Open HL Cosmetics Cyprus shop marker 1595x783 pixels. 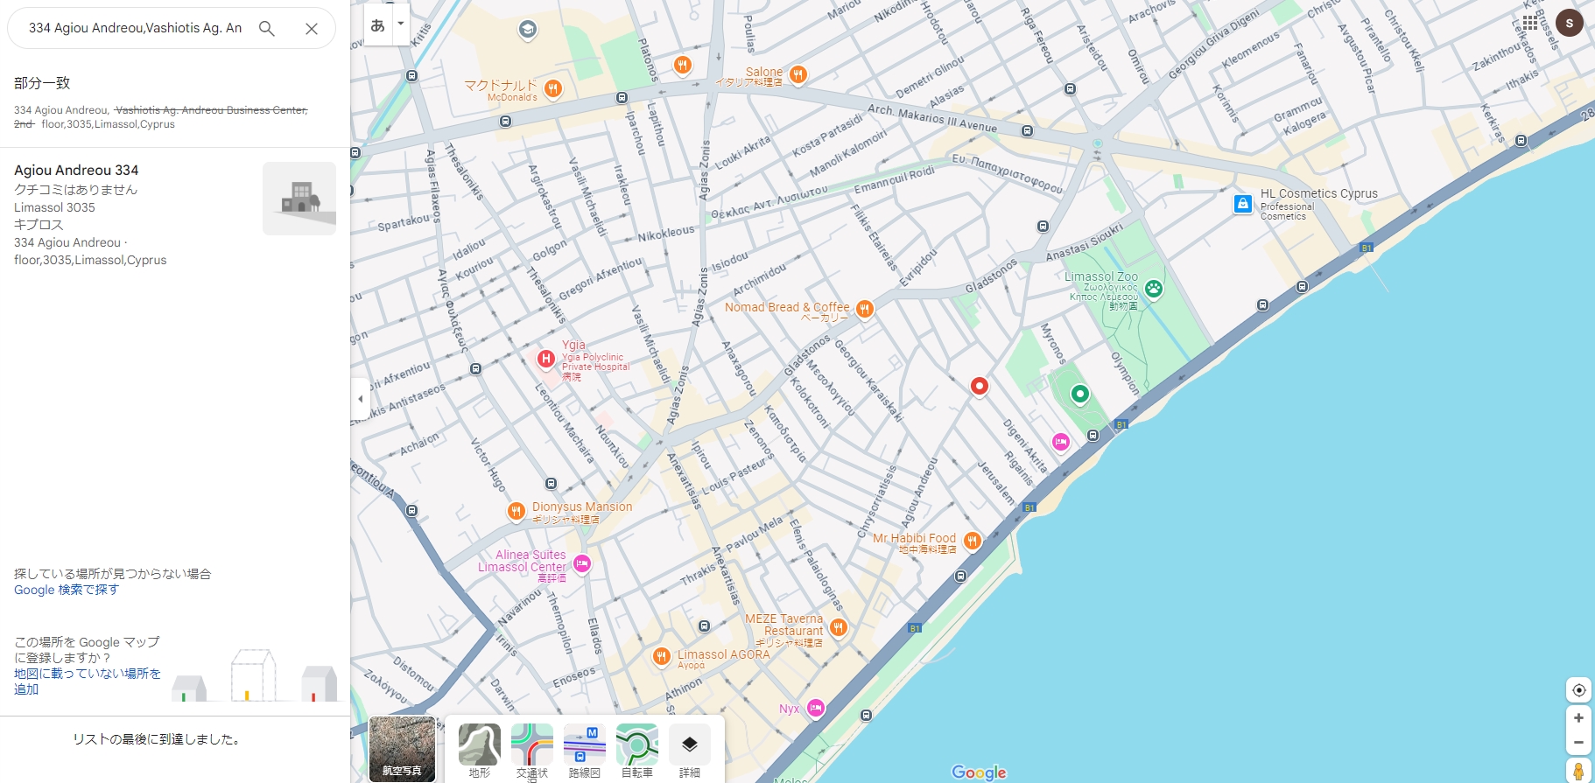tap(1243, 204)
